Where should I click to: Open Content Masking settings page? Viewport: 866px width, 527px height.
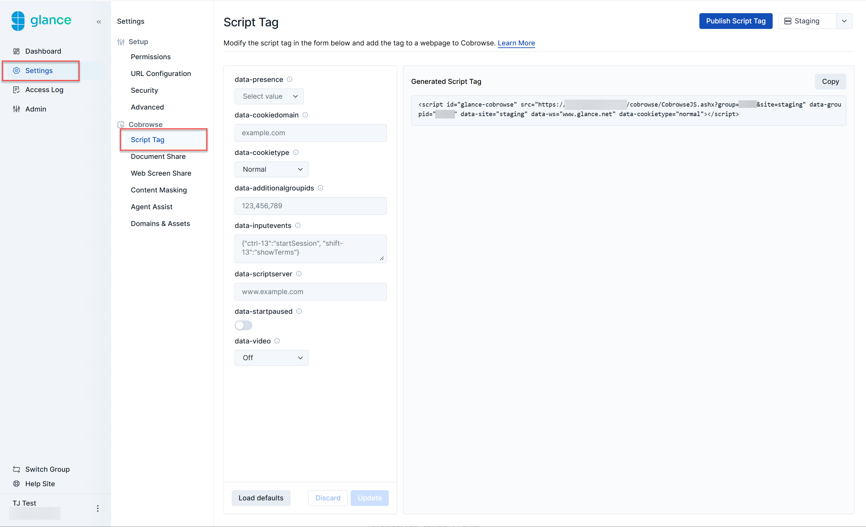tap(159, 190)
